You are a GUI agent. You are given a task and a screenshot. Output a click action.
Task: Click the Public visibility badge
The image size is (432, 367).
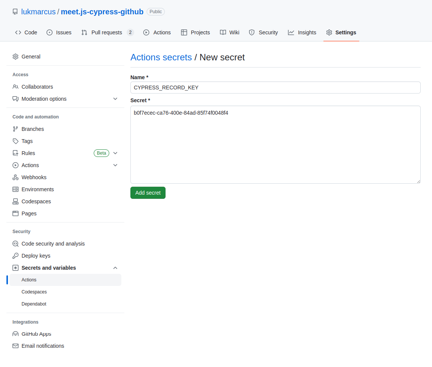click(156, 12)
